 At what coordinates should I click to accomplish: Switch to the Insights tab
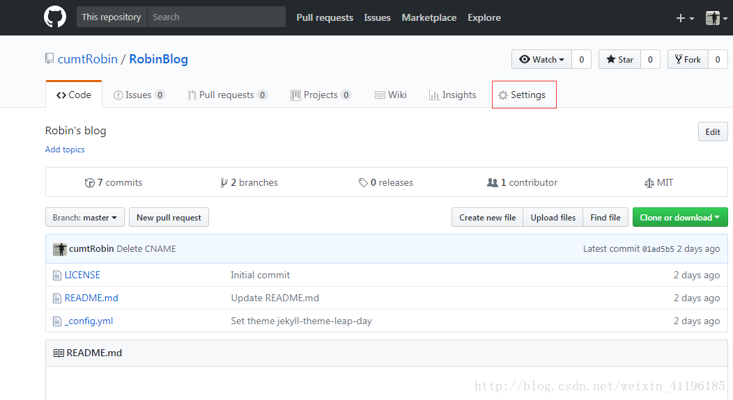tap(452, 95)
